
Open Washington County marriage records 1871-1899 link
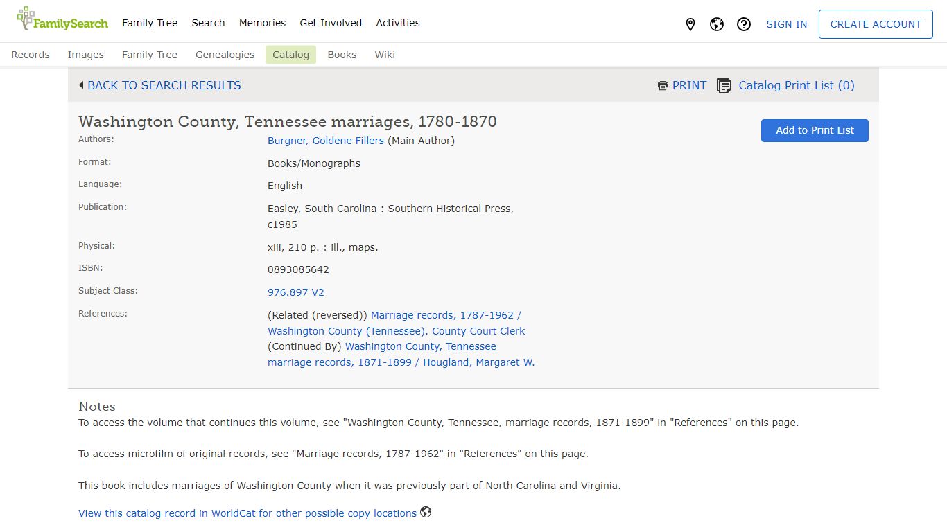401,354
